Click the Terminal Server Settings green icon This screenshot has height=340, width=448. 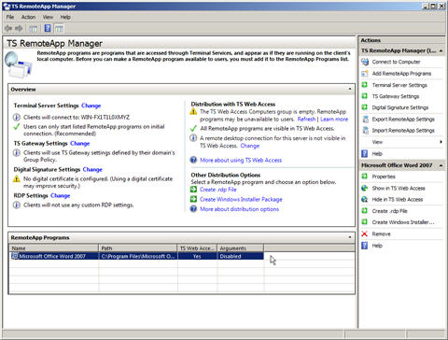pos(365,85)
